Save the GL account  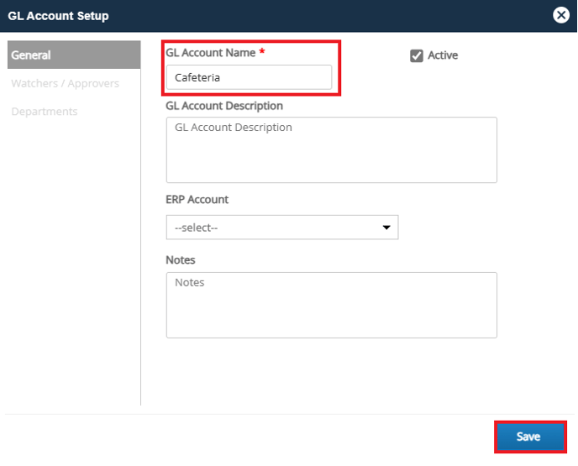530,437
